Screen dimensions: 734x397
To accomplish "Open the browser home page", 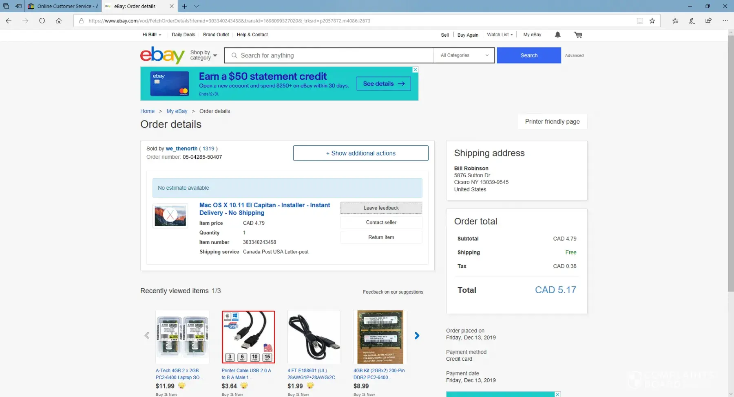I will (x=59, y=21).
